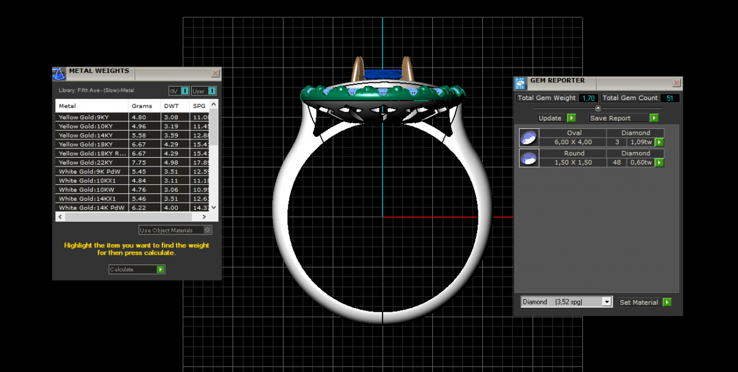Click green arrow next to Set Material
738x372 pixels.
pos(667,302)
